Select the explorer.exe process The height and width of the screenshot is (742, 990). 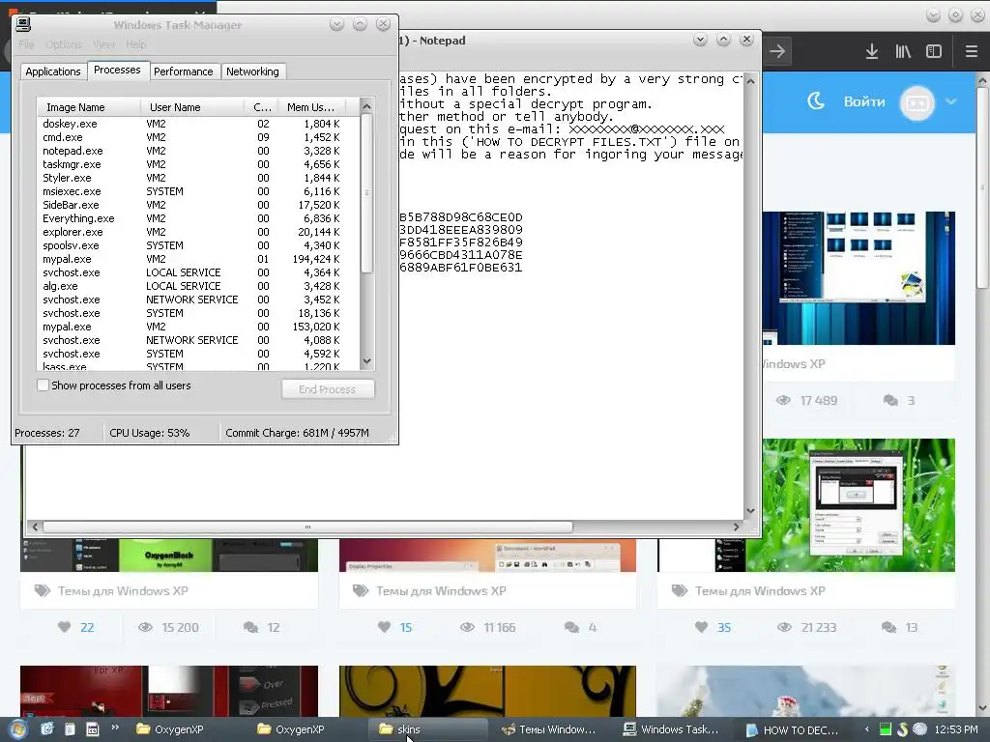(x=198, y=232)
